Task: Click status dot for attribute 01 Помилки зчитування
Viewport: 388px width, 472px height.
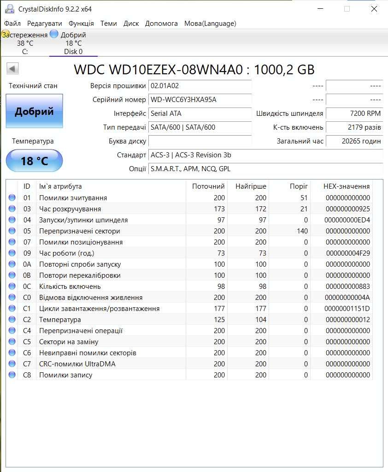Action: [12, 197]
